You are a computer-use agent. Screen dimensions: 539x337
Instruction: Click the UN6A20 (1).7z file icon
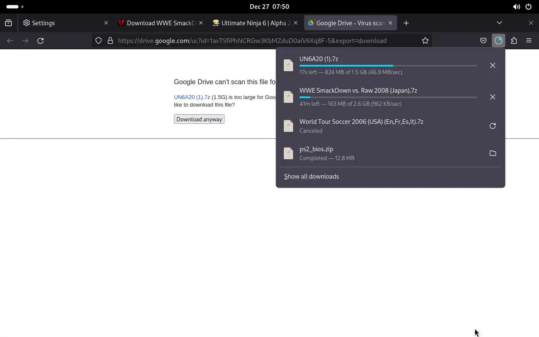coord(288,65)
